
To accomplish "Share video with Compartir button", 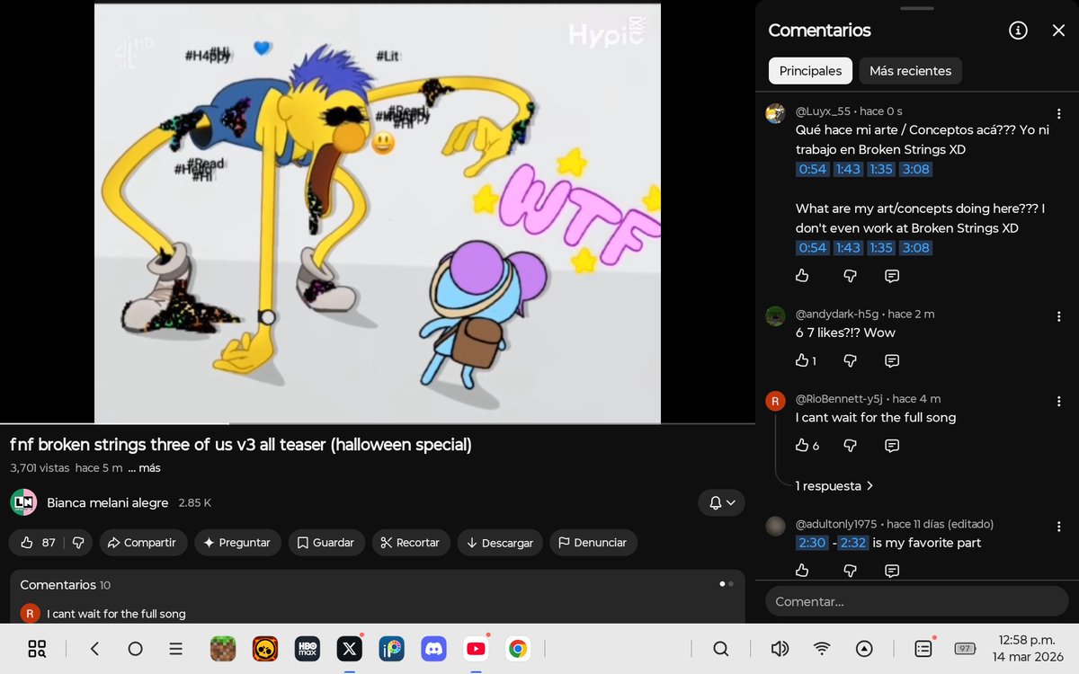I will 143,543.
